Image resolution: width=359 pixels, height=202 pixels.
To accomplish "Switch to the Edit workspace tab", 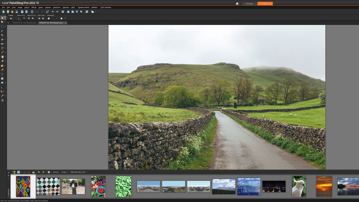I will point(265,4).
